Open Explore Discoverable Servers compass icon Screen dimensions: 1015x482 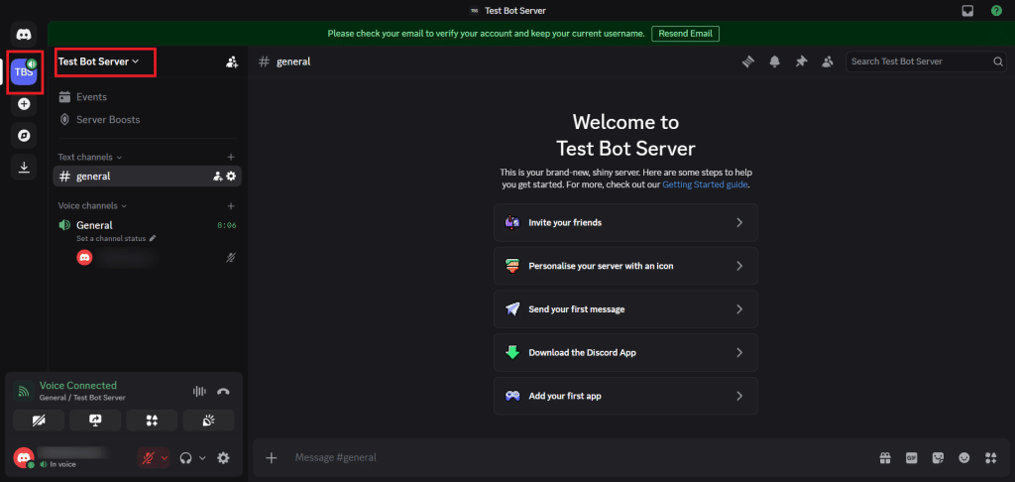[x=24, y=136]
